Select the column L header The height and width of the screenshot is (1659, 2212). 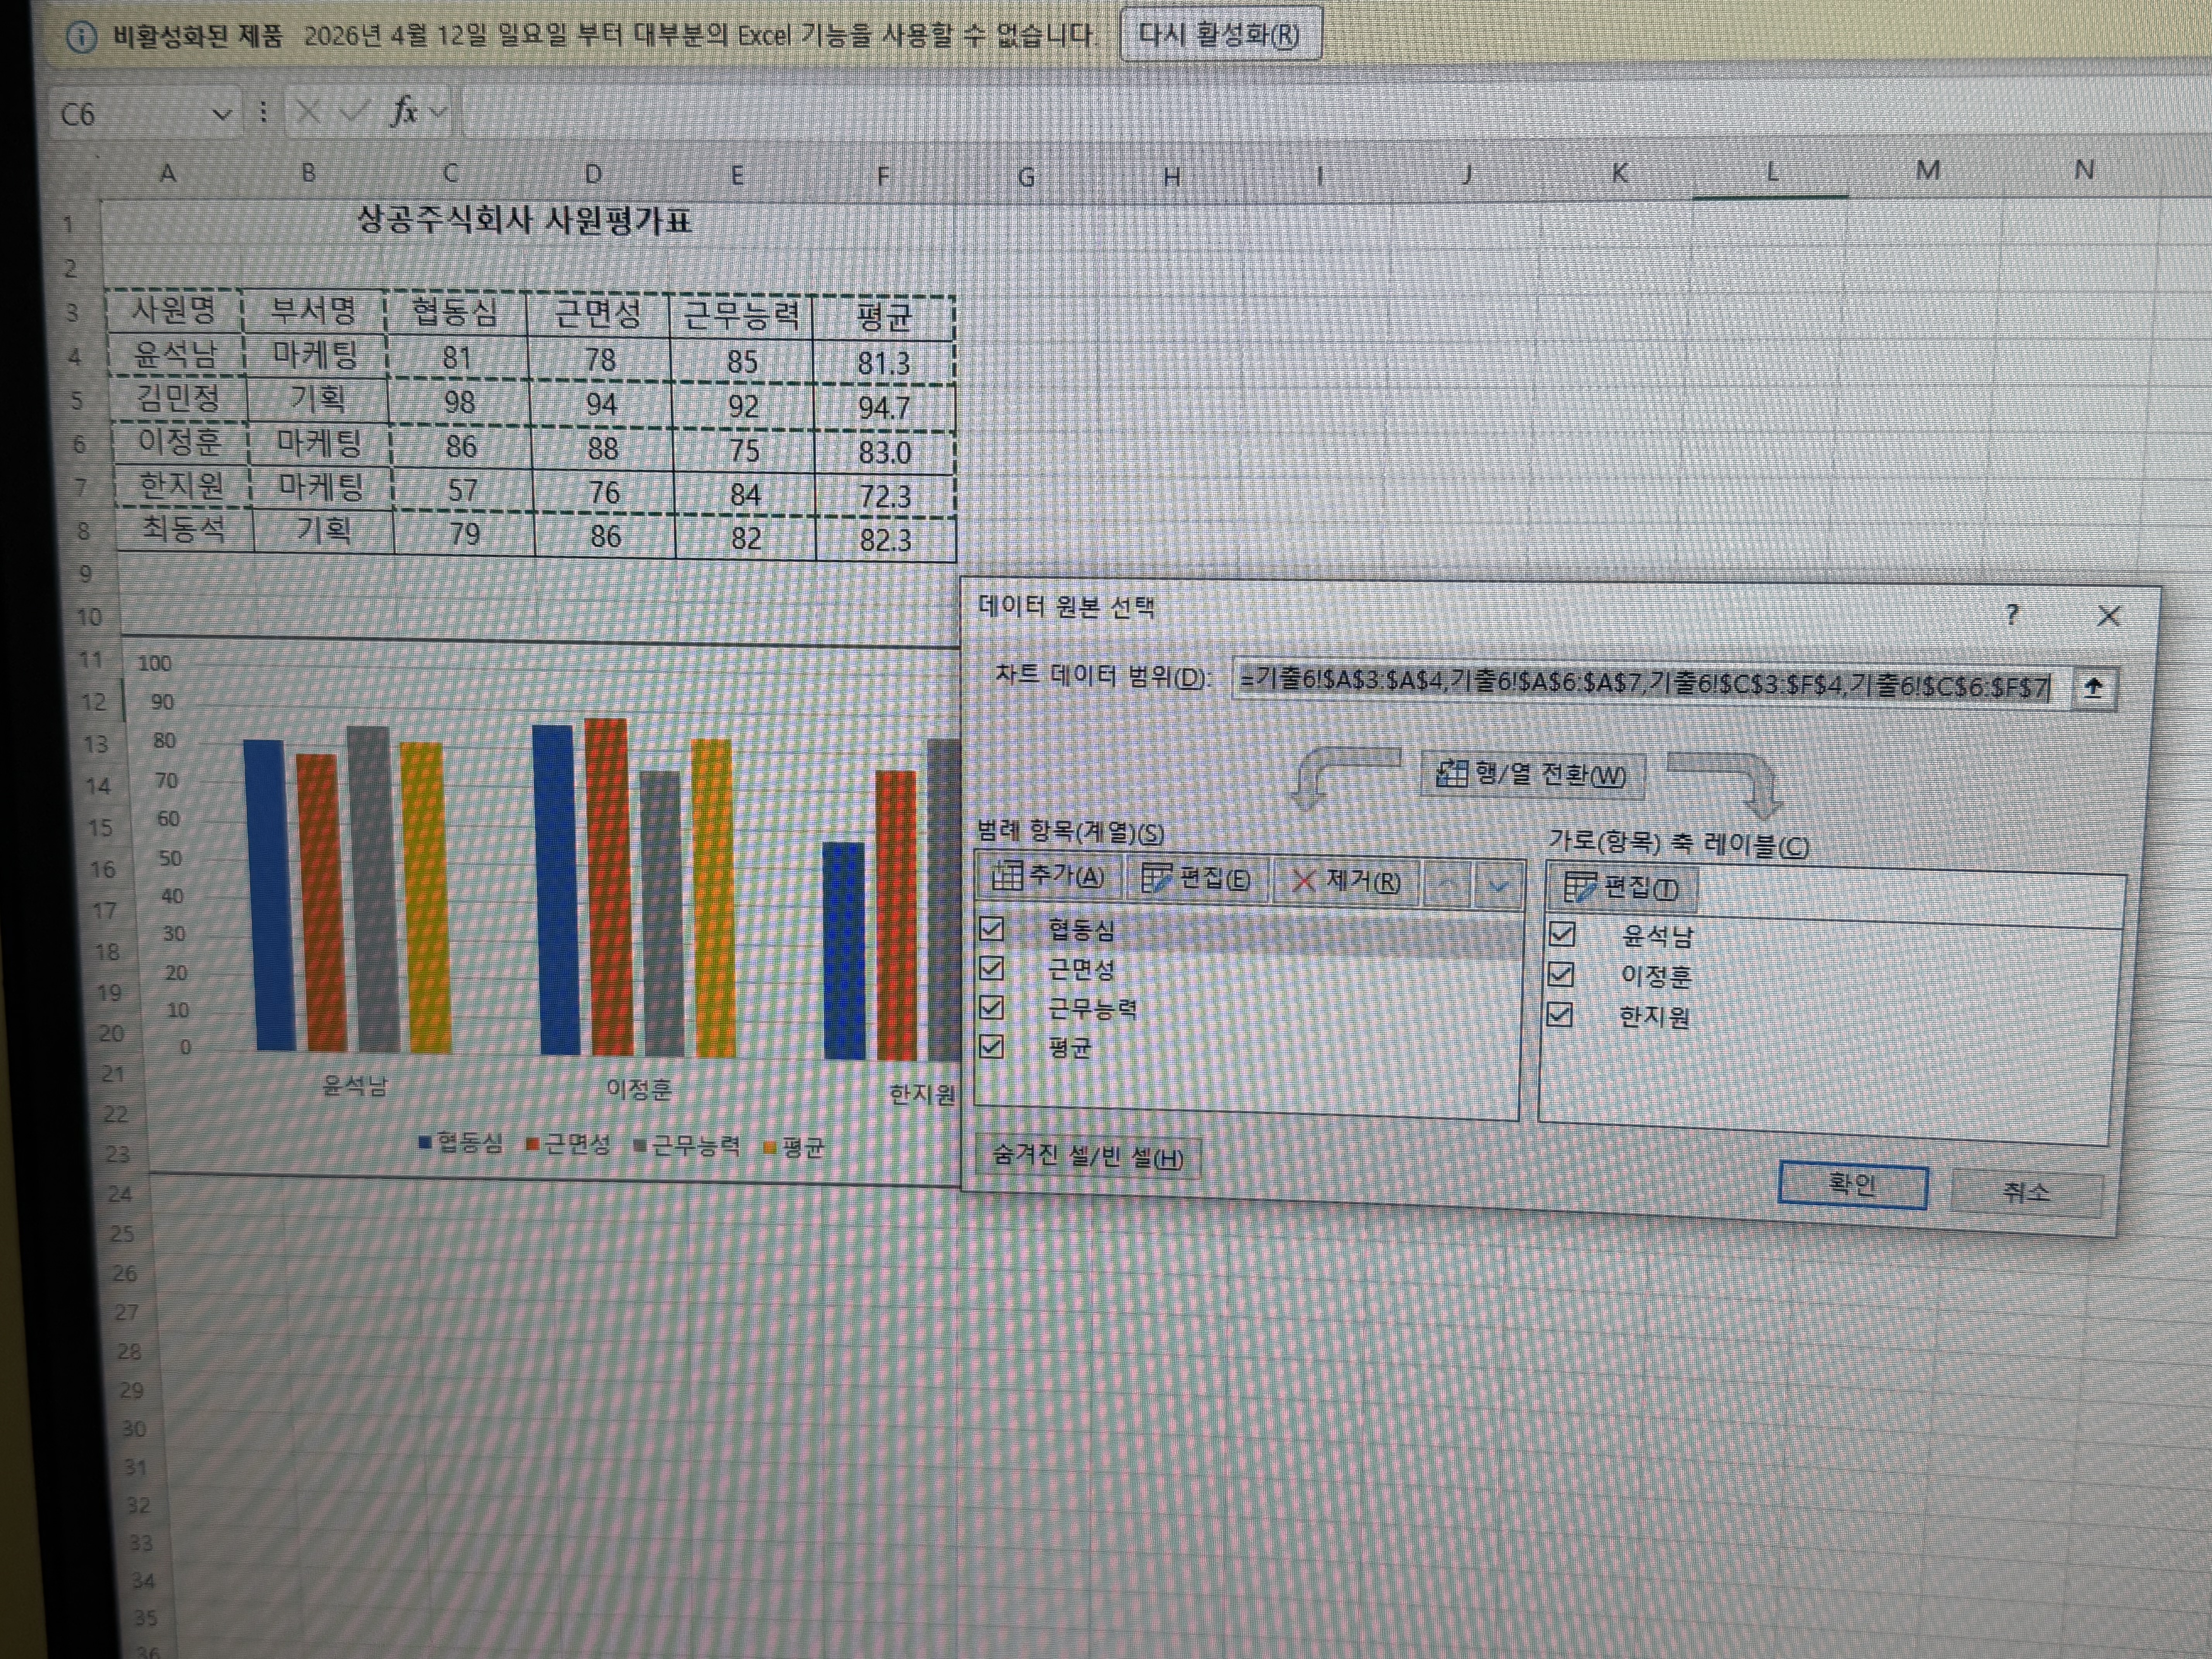[1770, 173]
